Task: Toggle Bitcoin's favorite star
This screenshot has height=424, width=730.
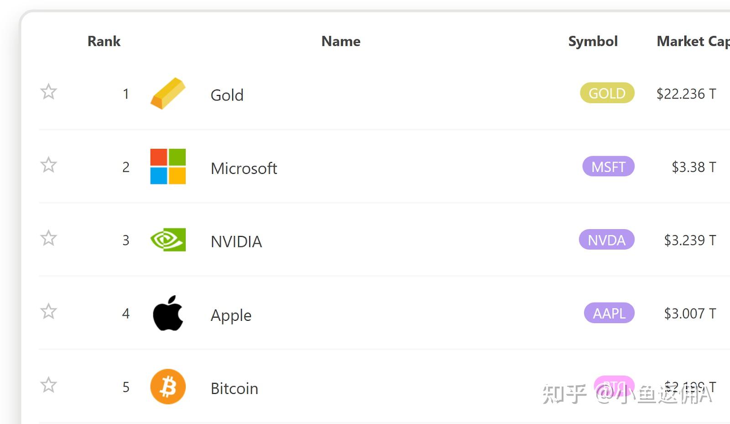Action: (x=48, y=385)
